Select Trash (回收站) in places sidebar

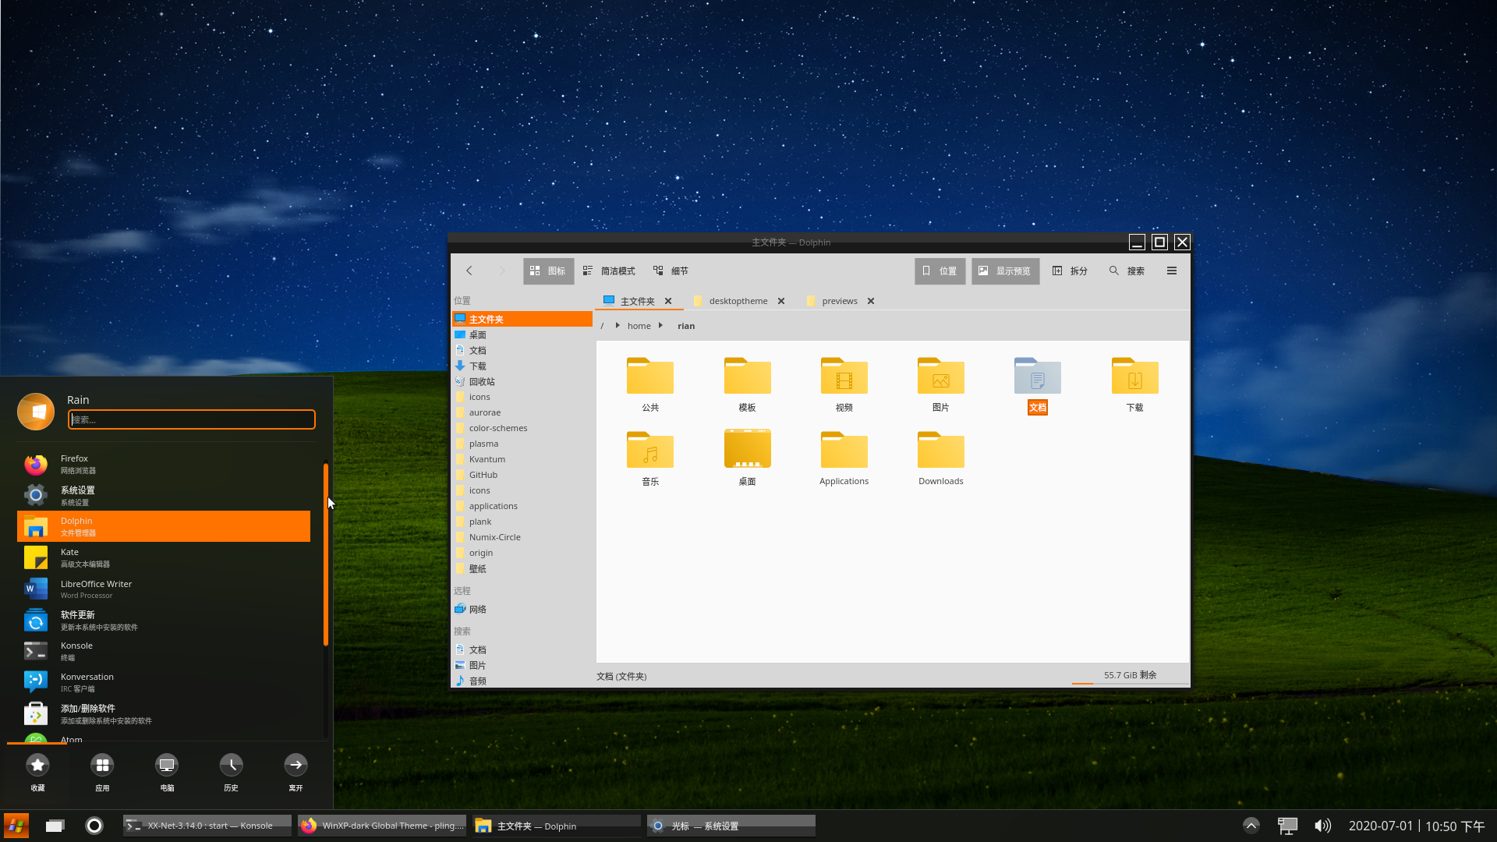[522, 381]
